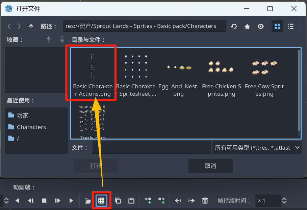Click the 文件 name input field
Image resolution: width=307 pixels, height=210 pixels.
(152, 148)
